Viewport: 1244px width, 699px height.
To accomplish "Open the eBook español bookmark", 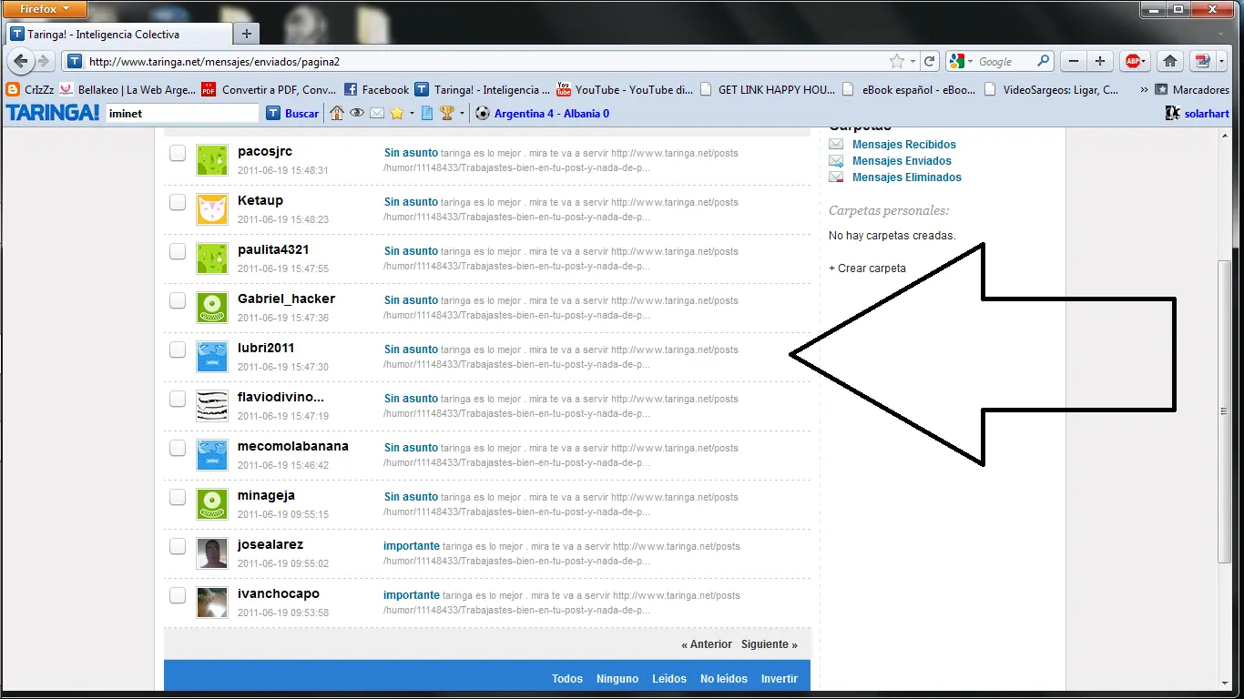I will [910, 89].
